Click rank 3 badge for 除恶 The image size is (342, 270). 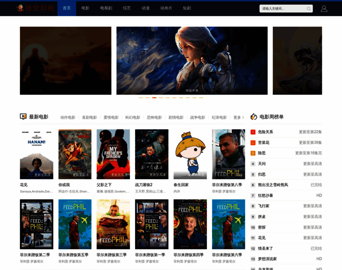pos(253,153)
